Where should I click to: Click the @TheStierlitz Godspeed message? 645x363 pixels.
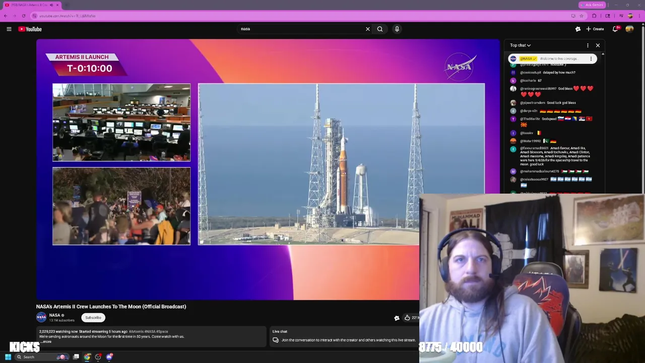pyautogui.click(x=556, y=122)
